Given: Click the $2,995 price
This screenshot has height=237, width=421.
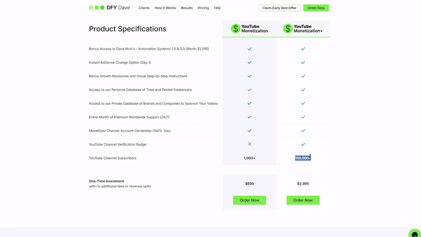Looking at the screenshot, I should point(303,184).
